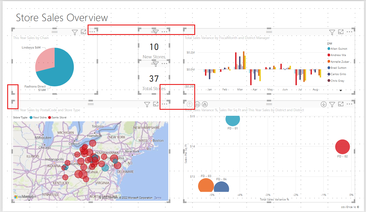Enter focus mode on the bar chart visual
The height and width of the screenshot is (212, 366).
(341, 32)
